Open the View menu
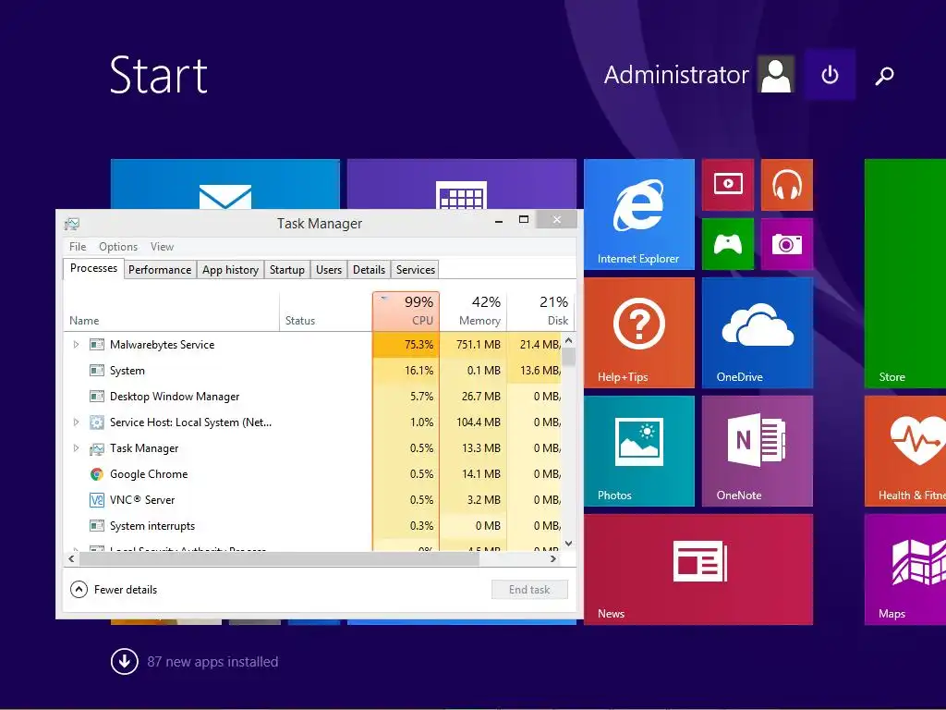 [162, 246]
